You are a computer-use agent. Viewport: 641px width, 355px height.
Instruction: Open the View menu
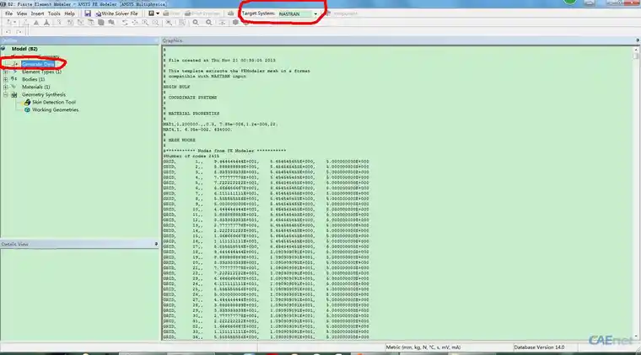tap(22, 13)
